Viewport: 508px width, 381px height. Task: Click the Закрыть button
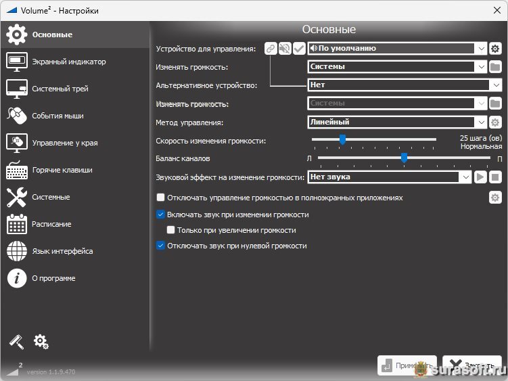pos(472,365)
